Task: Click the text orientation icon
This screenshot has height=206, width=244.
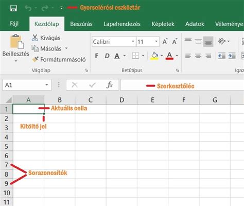Action: pyautogui.click(x=221, y=41)
